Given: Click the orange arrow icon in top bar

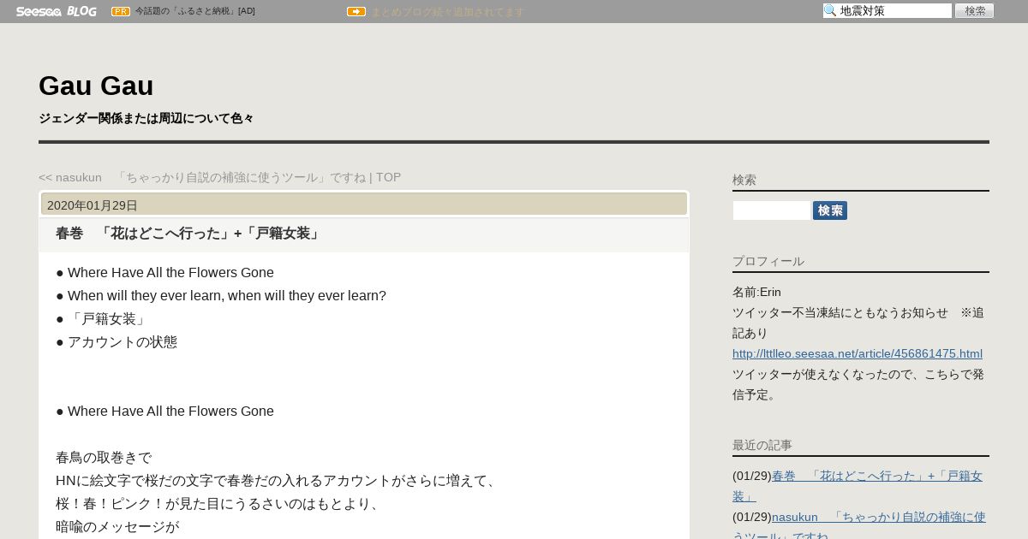Looking at the screenshot, I should pos(356,11).
